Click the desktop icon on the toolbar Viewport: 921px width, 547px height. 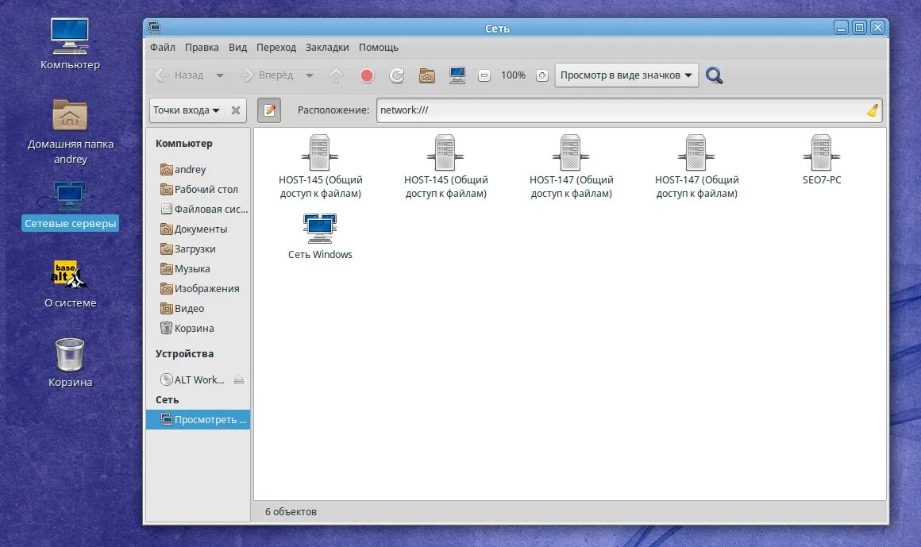457,75
